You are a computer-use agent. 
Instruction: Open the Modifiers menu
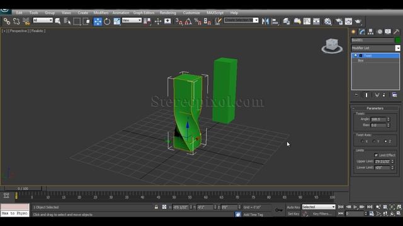coord(101,13)
